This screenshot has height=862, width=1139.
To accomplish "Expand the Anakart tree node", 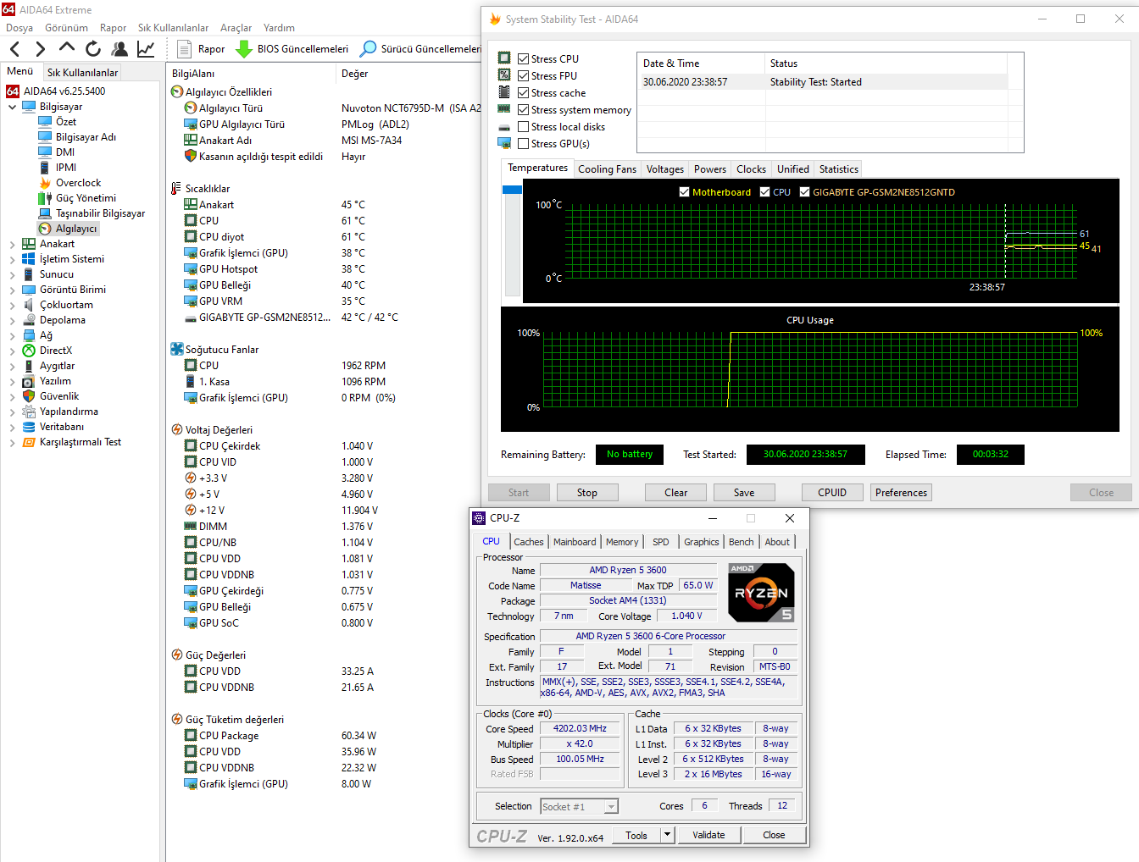I will (12, 244).
